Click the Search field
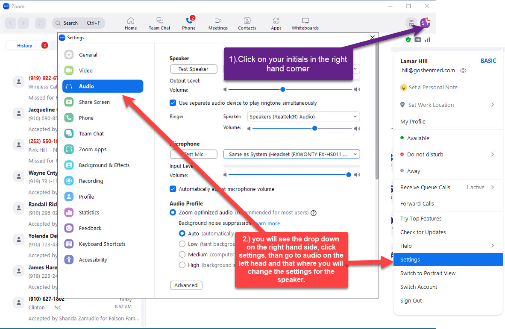The image size is (505, 329). [79, 23]
